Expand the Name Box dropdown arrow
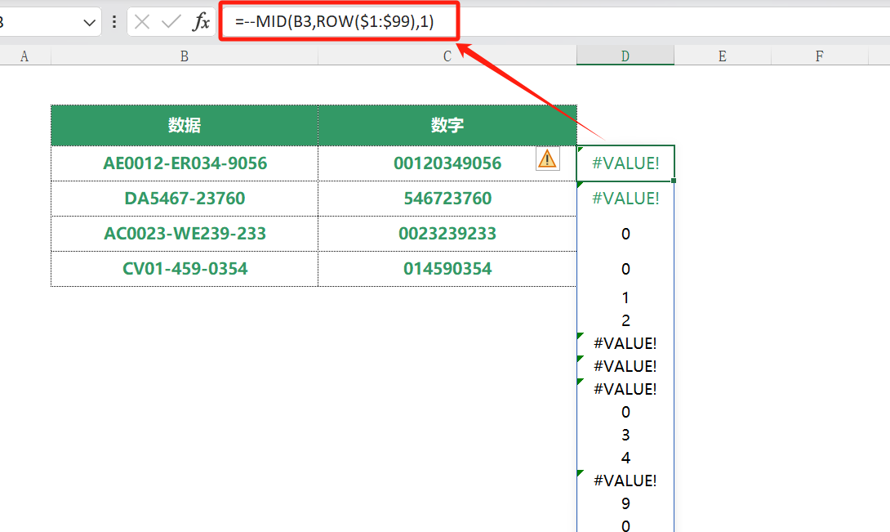Screen dimensions: 890x532 [89, 23]
